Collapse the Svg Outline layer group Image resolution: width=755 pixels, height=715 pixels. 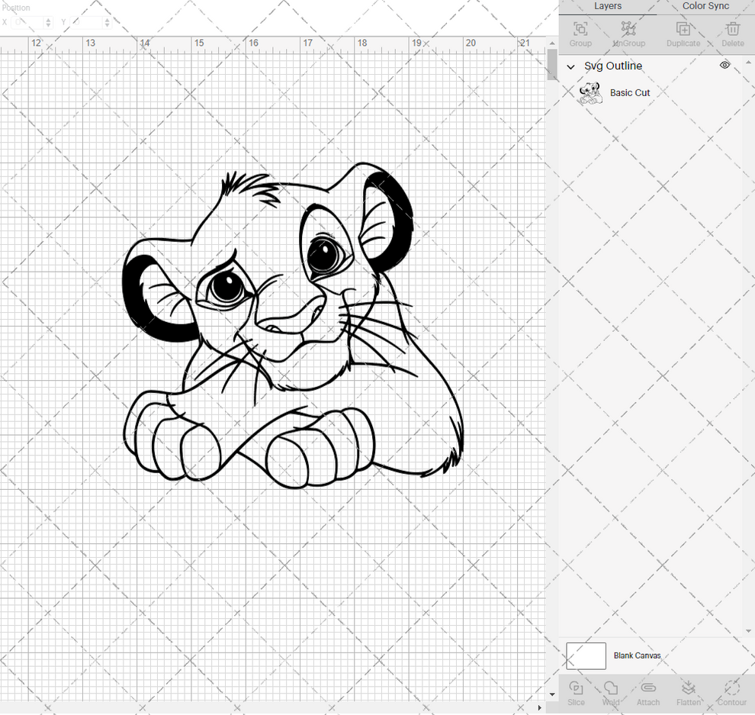click(570, 66)
